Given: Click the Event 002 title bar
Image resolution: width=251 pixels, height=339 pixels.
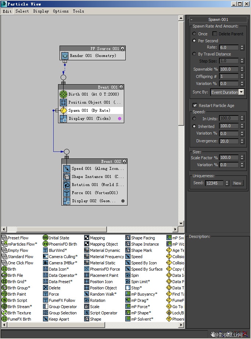Looking at the screenshot, I should coord(94,161).
